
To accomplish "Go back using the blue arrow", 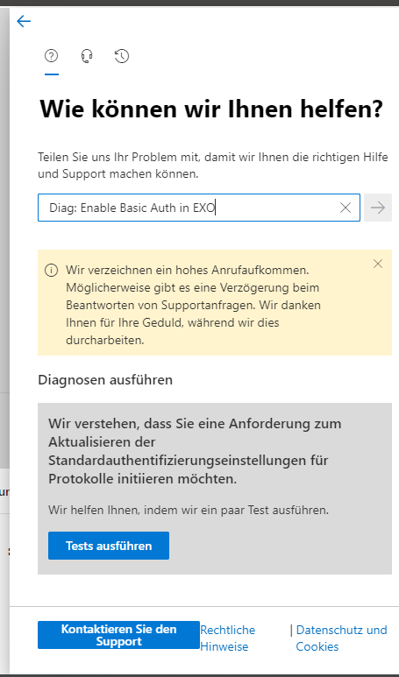I will coord(24,21).
